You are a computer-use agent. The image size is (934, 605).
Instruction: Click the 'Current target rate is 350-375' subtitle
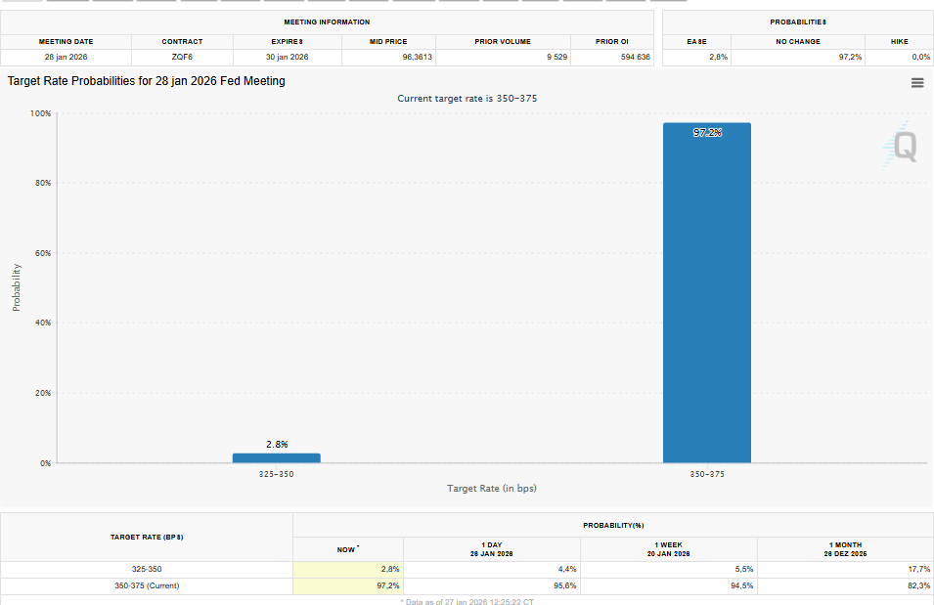click(467, 99)
